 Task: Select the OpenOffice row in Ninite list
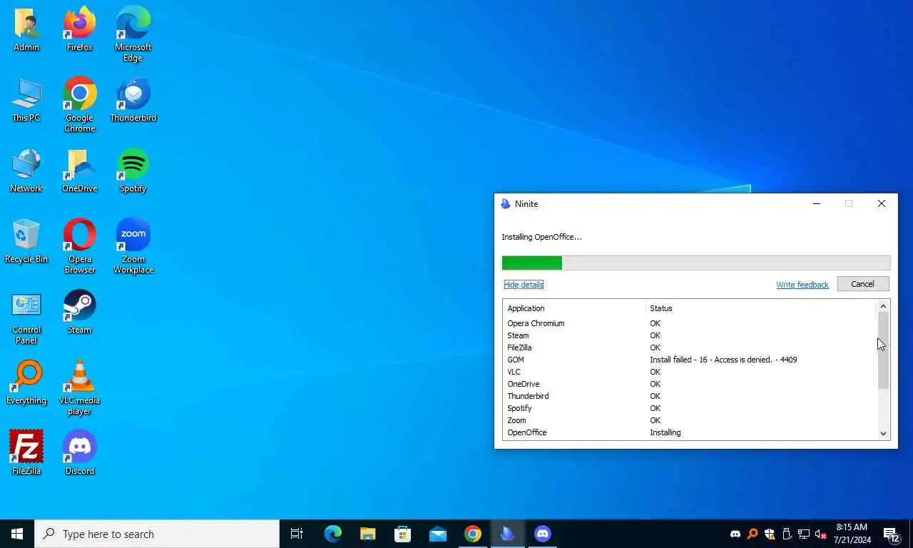(690, 432)
